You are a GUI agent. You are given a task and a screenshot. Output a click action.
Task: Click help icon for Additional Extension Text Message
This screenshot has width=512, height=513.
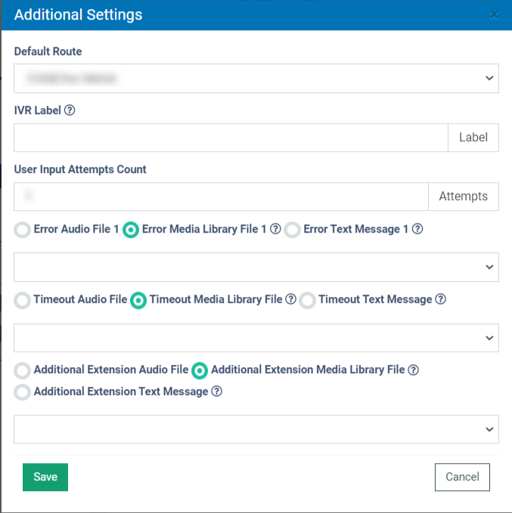pyautogui.click(x=216, y=392)
